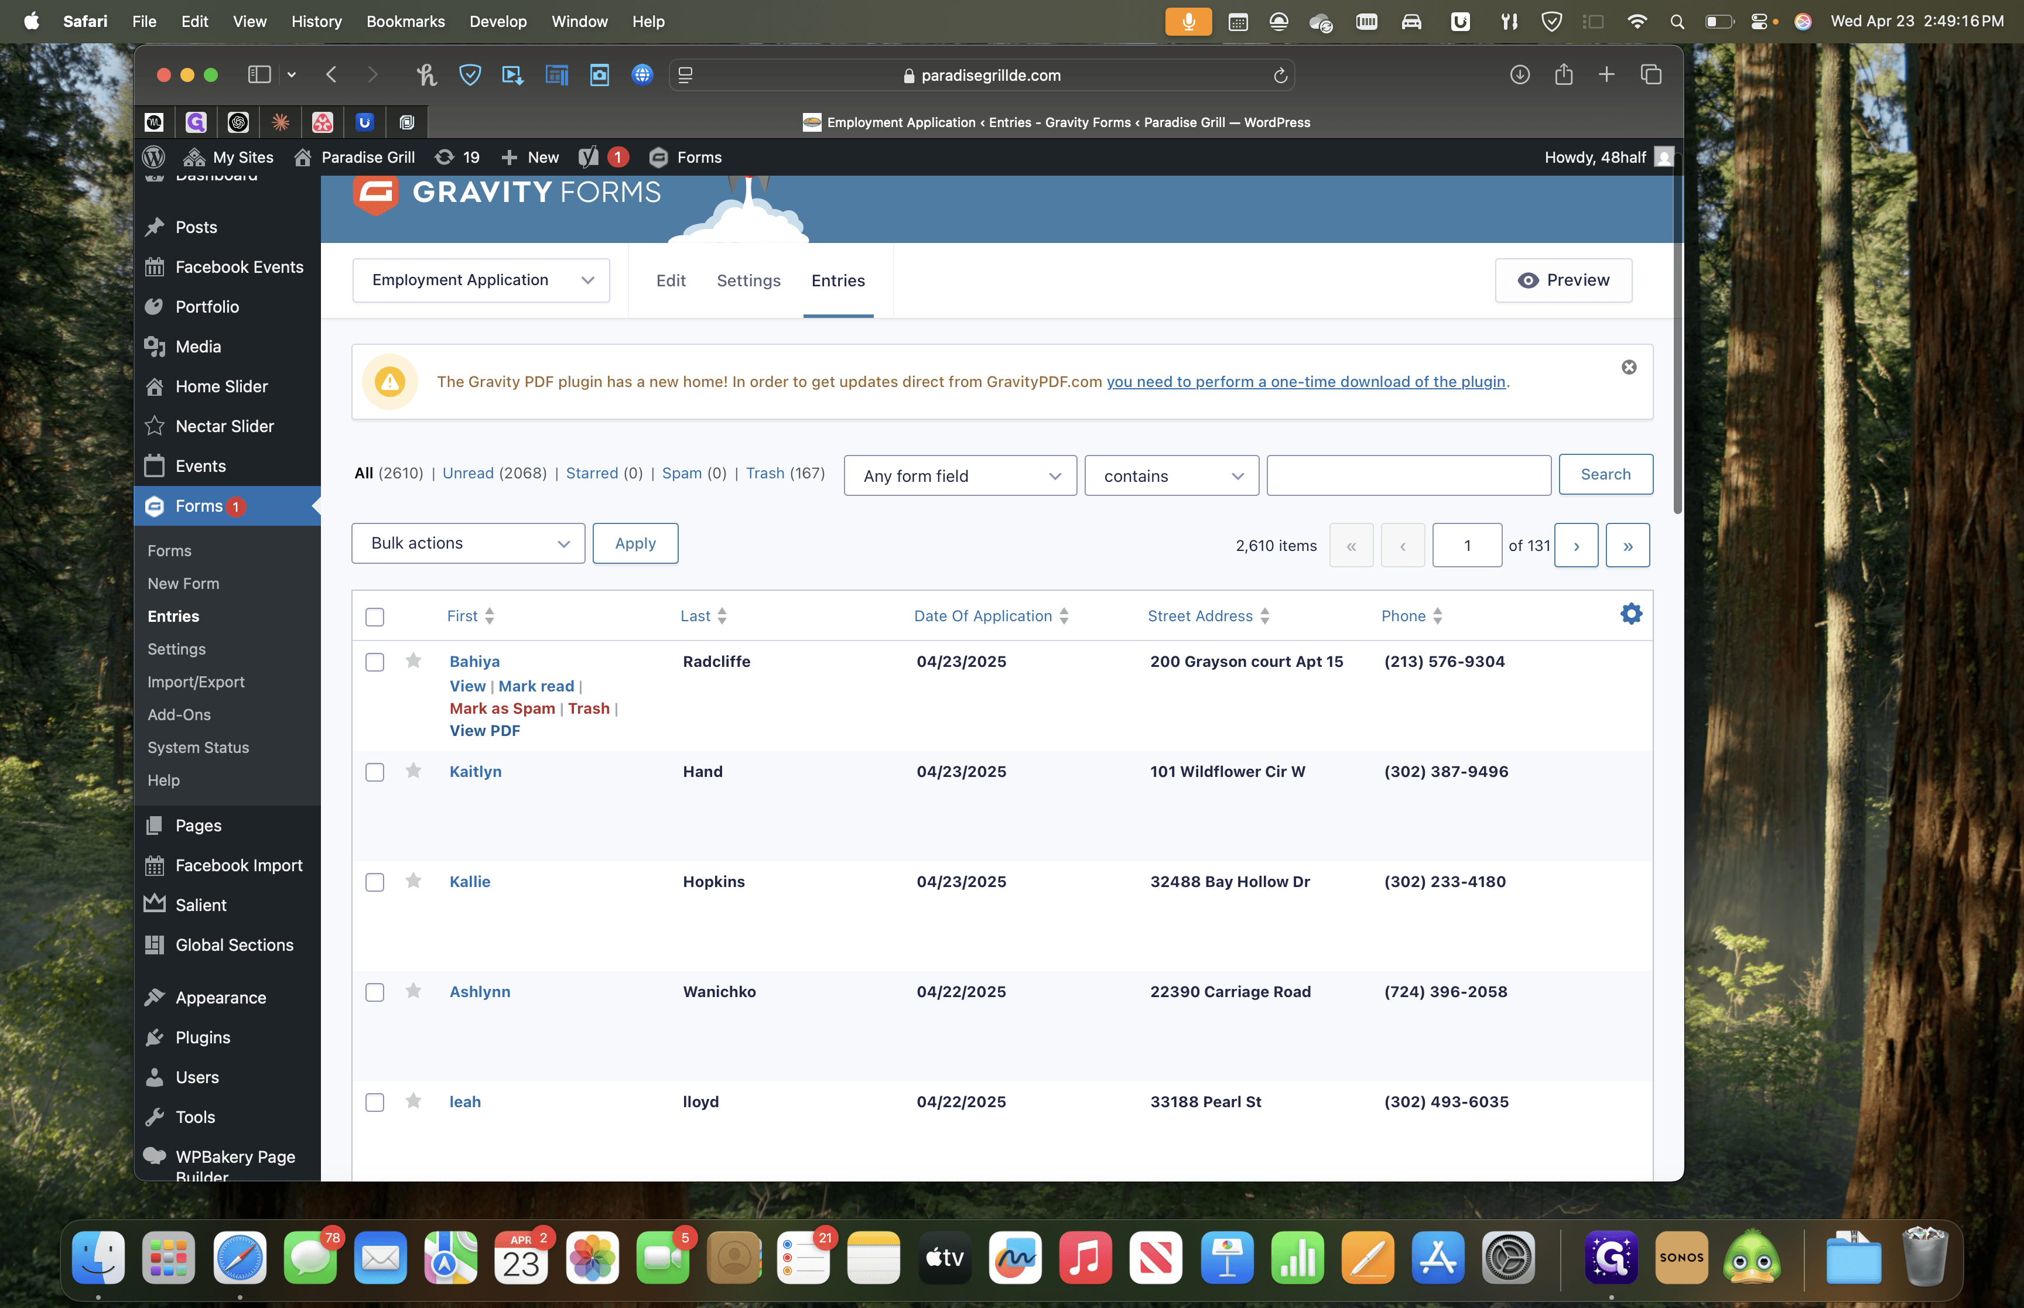Check the leah lloyd entry checkbox
Viewport: 2024px width, 1308px height.
[375, 1102]
